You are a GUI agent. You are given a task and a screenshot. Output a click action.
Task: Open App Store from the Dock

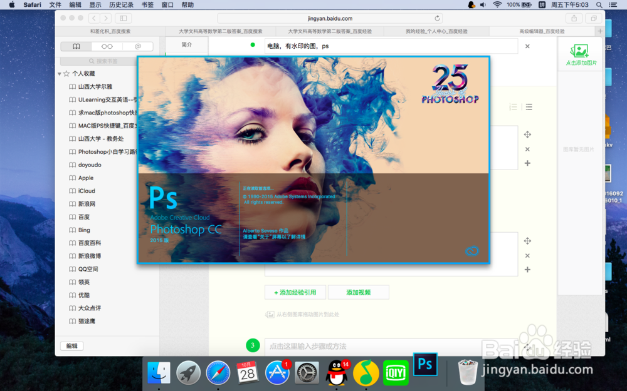point(277,373)
